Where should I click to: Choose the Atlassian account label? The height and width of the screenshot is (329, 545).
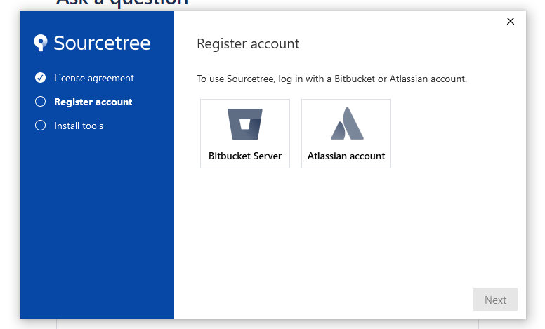pos(346,156)
